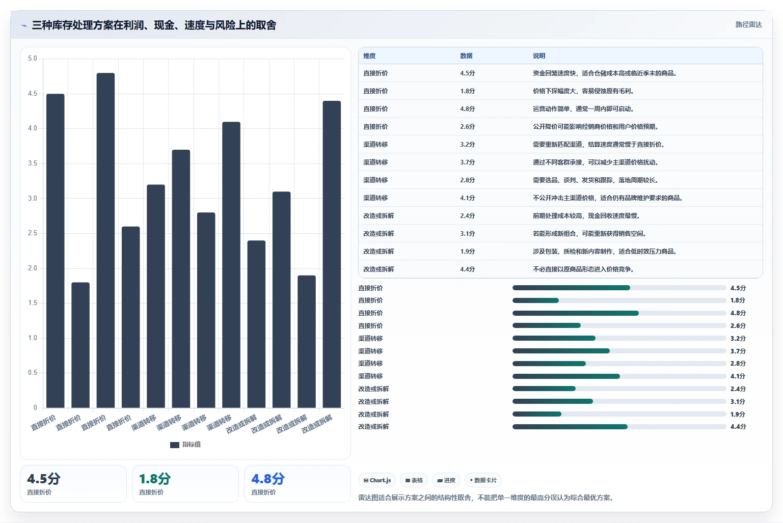This screenshot has width=783, height=523.
Task: Click table cell 通过不同客群承接 description
Action: click(596, 162)
